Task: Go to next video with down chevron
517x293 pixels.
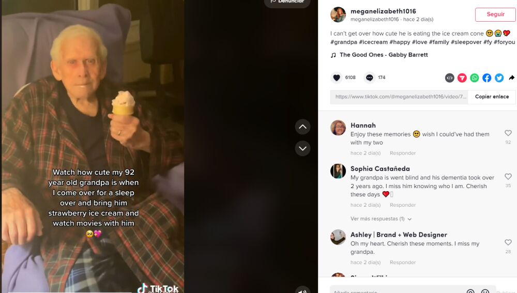Action: (x=302, y=148)
